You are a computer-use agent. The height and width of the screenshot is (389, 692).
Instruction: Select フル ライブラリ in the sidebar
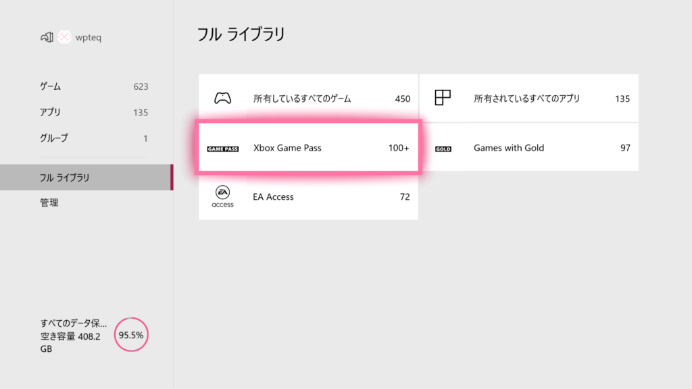pyautogui.click(x=86, y=178)
